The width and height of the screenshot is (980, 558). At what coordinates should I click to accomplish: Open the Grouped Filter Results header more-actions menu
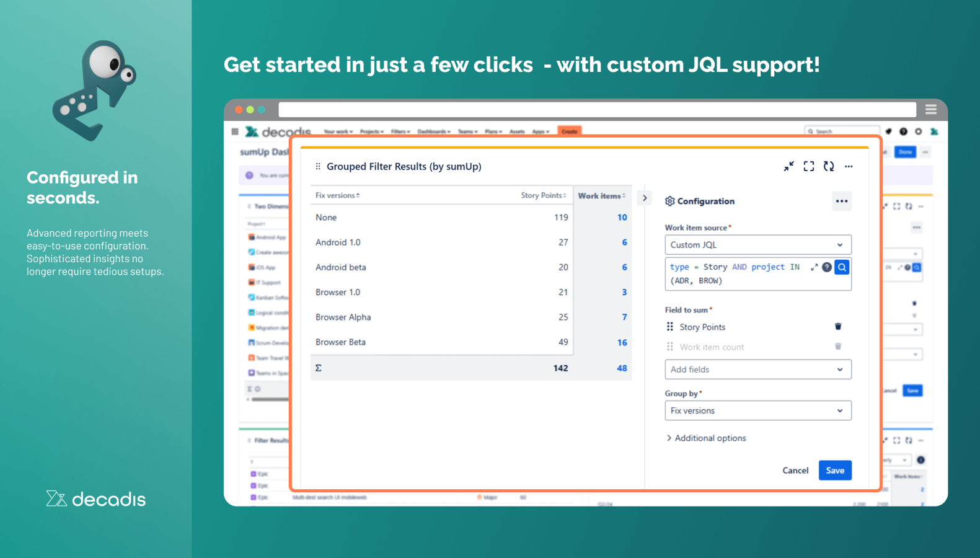tap(849, 166)
